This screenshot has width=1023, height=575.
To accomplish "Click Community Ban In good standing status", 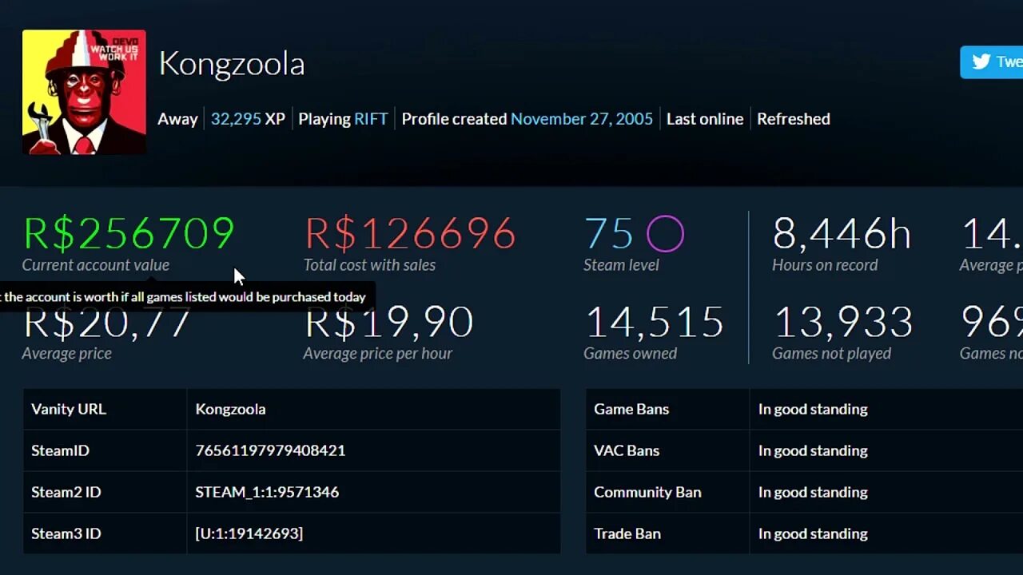I will point(813,492).
